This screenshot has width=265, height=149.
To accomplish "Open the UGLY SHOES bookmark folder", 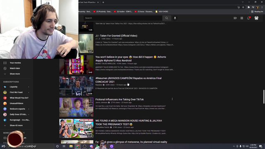I will 162,12.
